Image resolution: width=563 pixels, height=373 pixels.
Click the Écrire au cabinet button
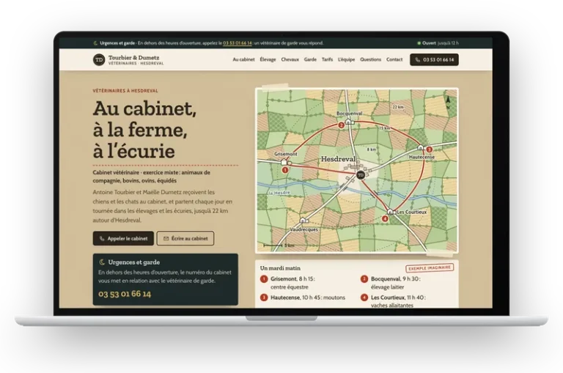coord(185,238)
